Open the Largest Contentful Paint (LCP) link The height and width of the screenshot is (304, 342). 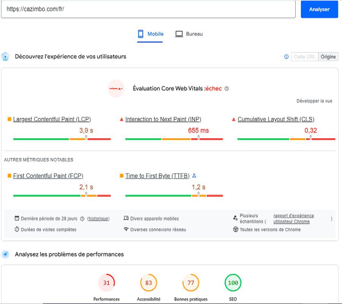click(52, 119)
